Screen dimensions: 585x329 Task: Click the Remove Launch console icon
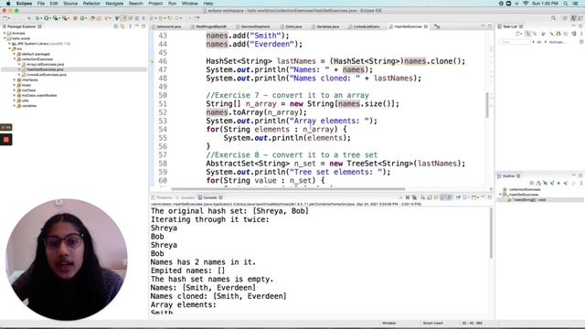tap(408, 197)
